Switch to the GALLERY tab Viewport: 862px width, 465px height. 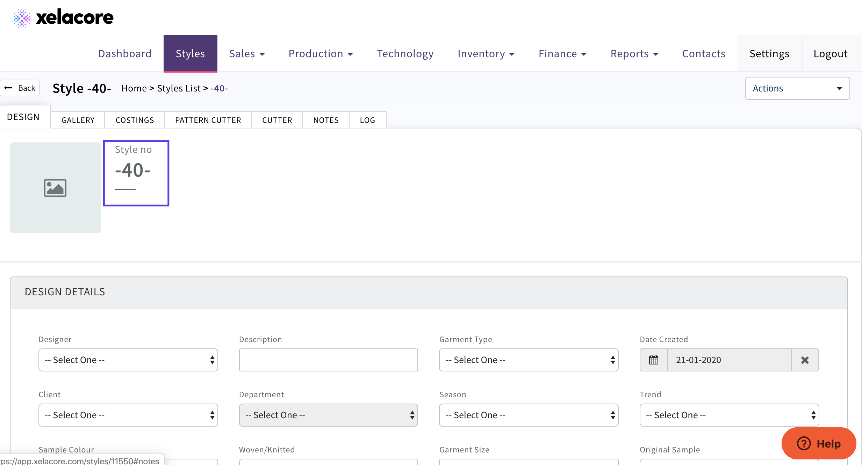[x=78, y=120]
